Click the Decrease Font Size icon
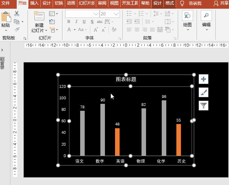This screenshot has height=185, width=229. [104, 30]
